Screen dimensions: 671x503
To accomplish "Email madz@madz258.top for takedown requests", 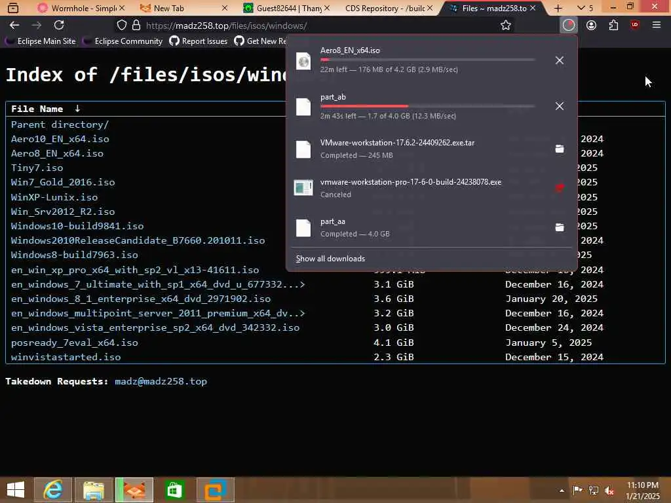I will (x=161, y=382).
